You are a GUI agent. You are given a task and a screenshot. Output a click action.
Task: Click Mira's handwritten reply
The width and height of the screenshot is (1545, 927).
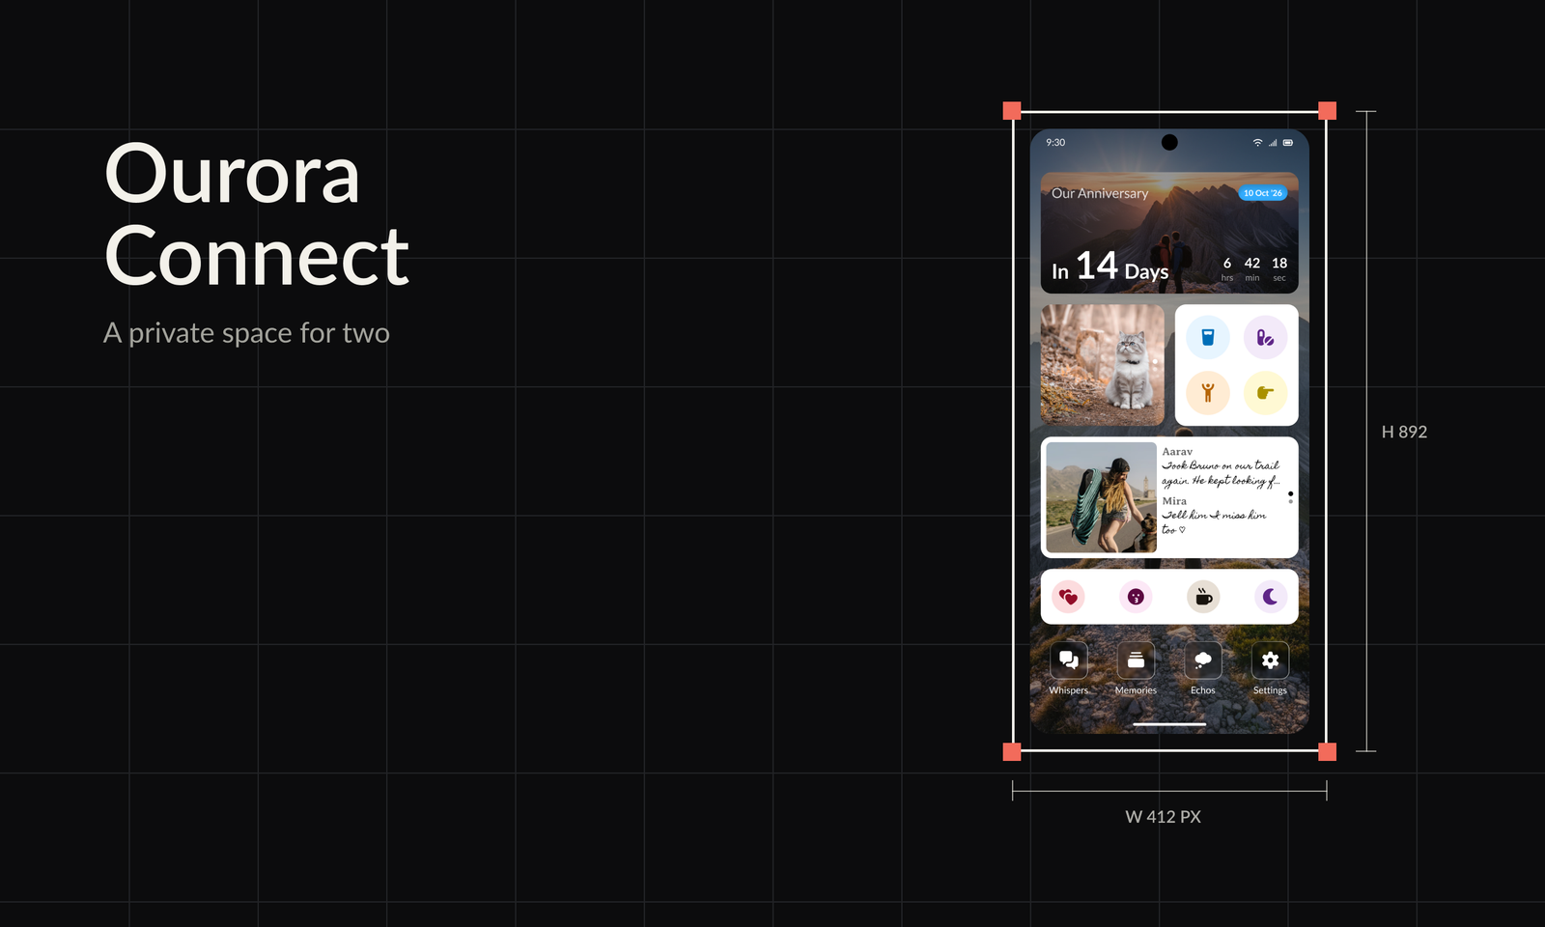click(1214, 522)
